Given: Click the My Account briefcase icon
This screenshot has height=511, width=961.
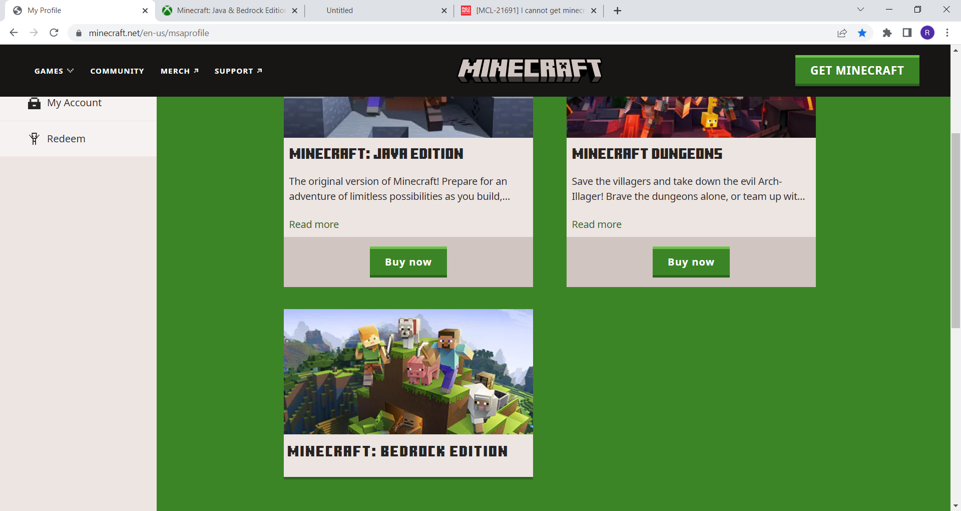Looking at the screenshot, I should coord(34,103).
